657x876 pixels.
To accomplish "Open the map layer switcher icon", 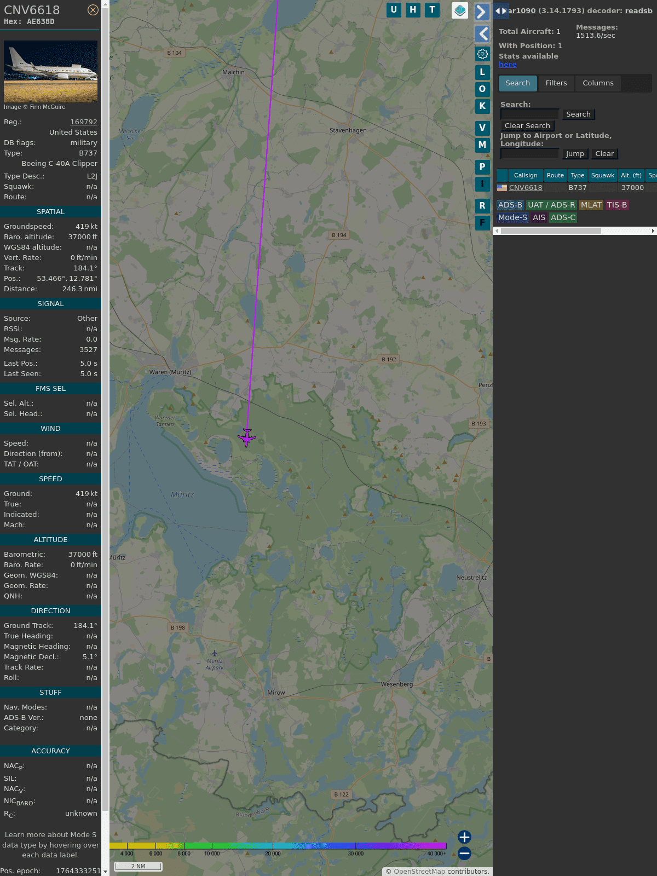I will coord(460,10).
